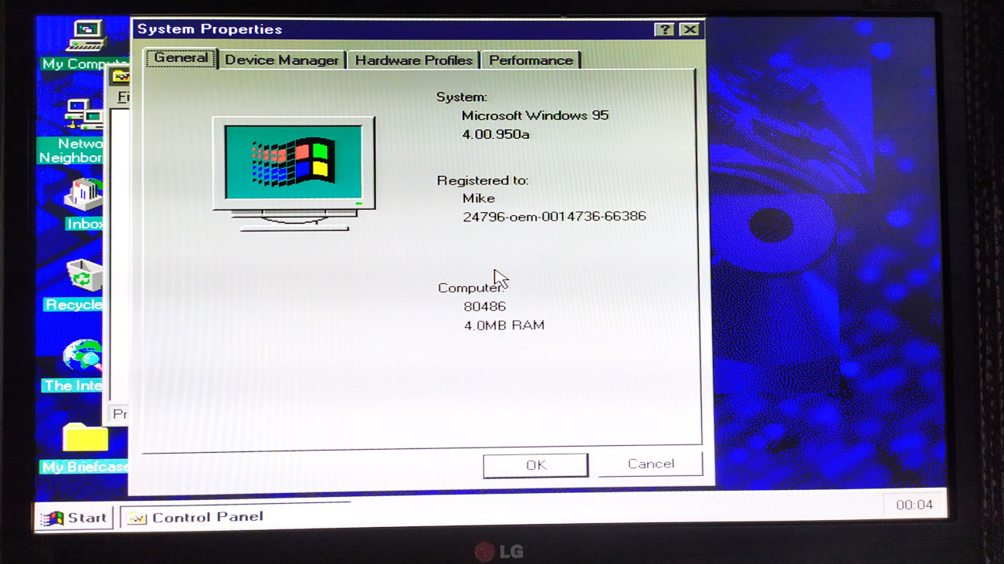Select the General tab
The image size is (1004, 564).
pyautogui.click(x=181, y=58)
